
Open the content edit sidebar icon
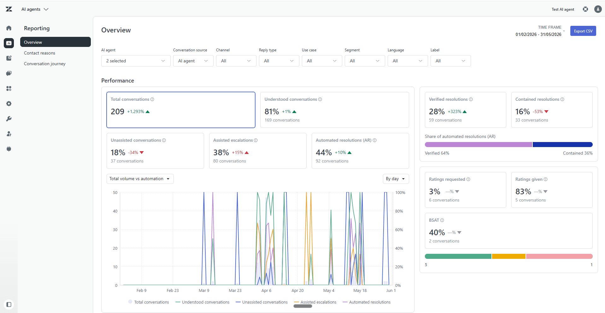9,58
